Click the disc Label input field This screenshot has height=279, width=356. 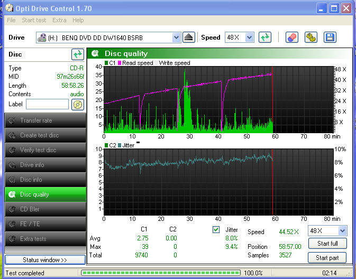[x=47, y=104]
